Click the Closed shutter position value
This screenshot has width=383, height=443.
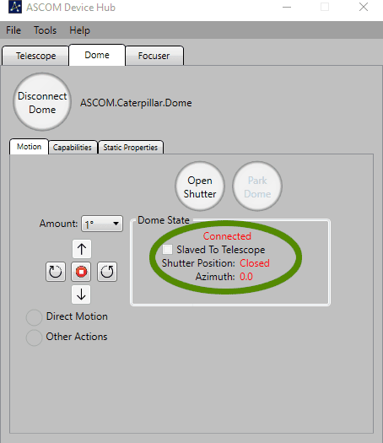[x=255, y=263]
